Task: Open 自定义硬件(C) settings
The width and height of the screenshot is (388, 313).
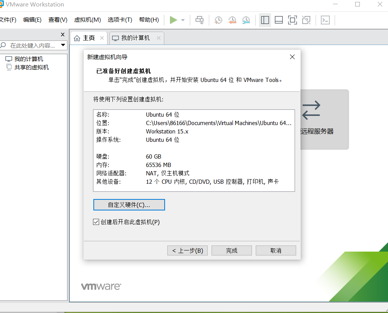Action: pyautogui.click(x=129, y=205)
